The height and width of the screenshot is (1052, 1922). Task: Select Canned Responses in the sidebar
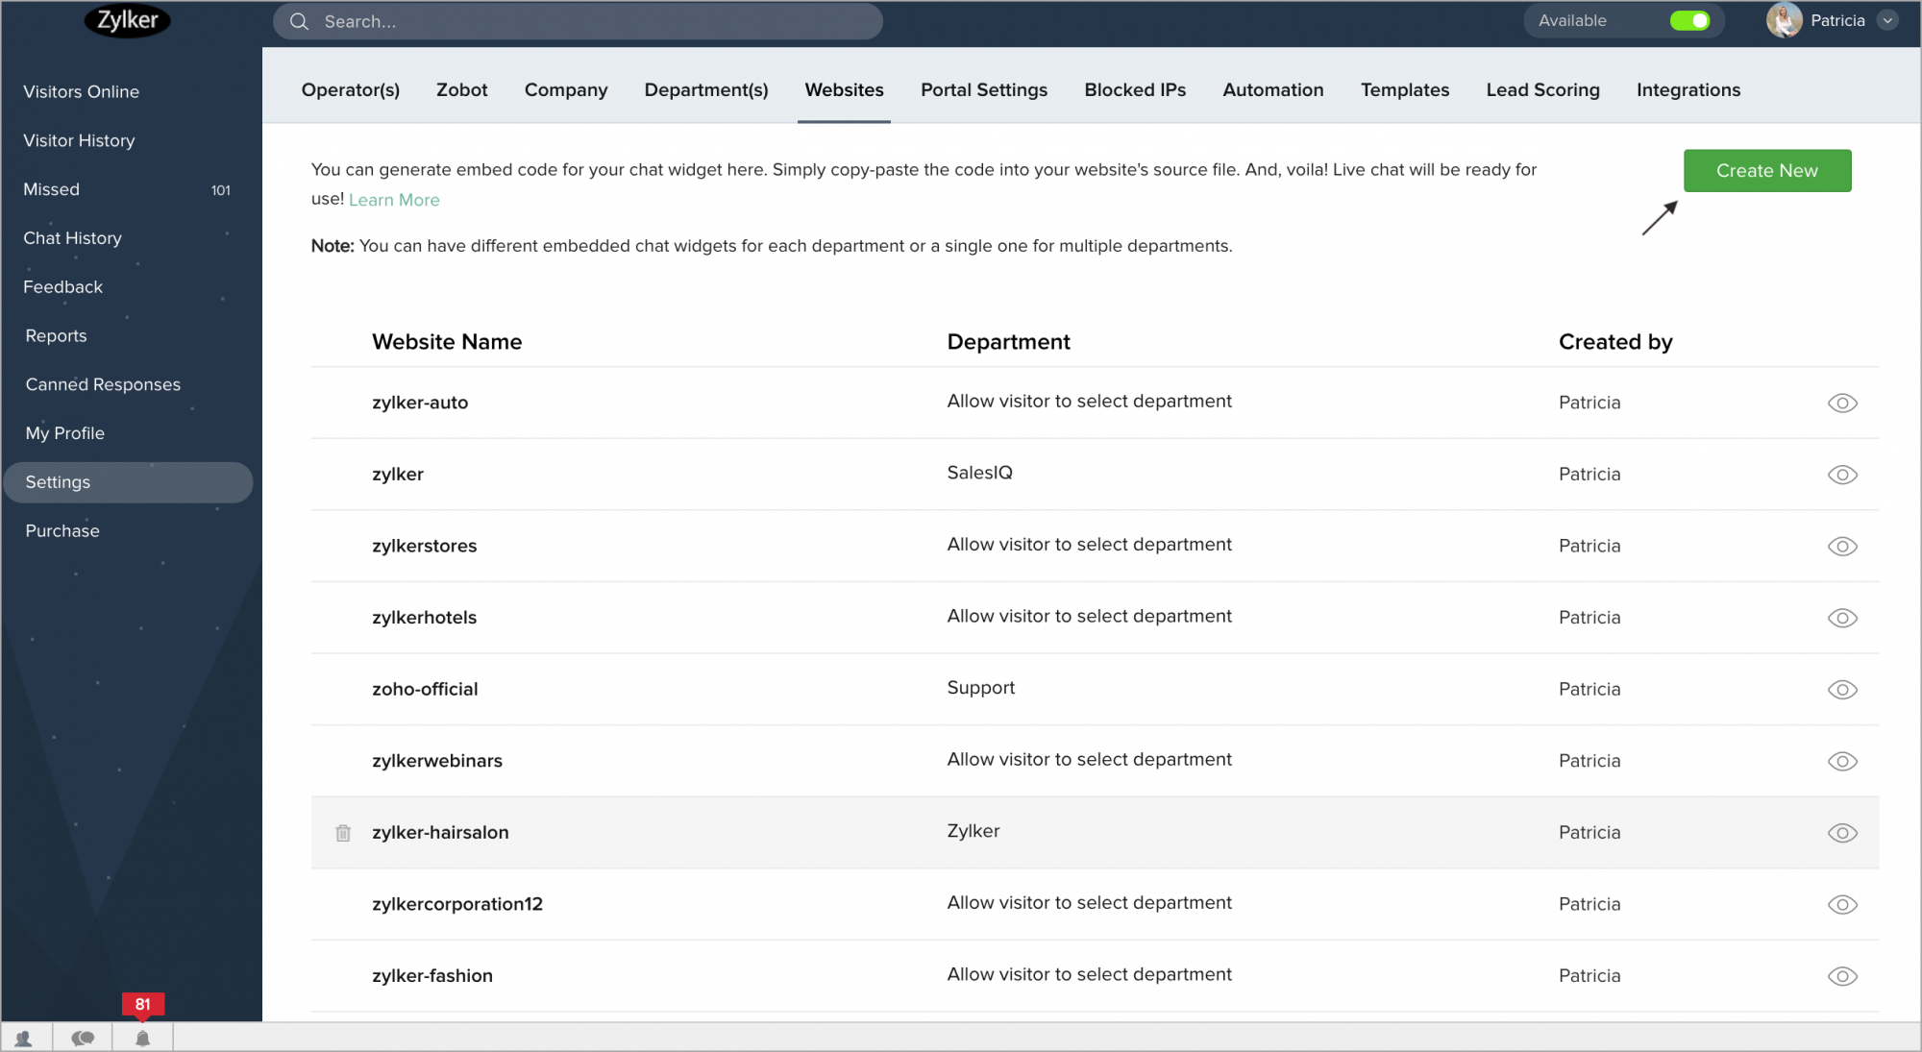pos(103,384)
